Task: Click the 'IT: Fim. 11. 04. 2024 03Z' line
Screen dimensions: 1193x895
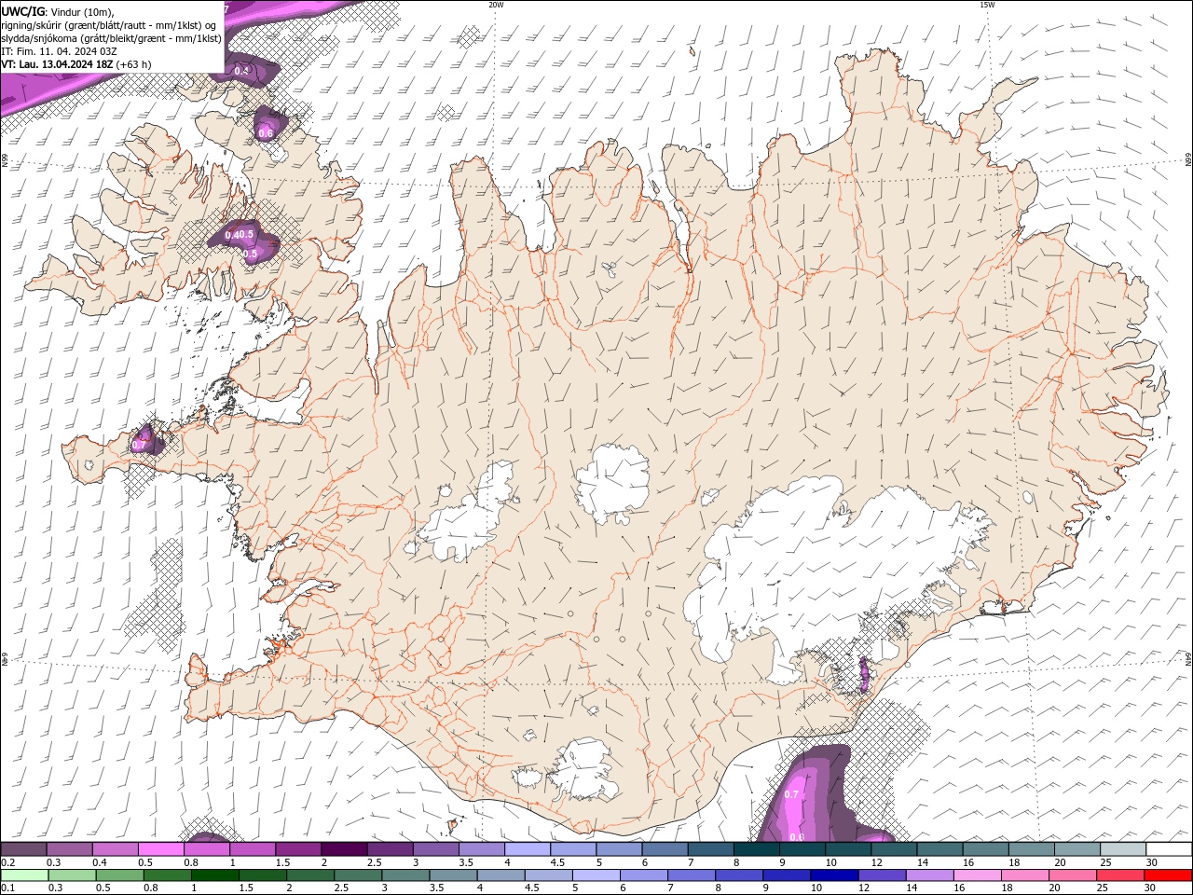Action: [x=58, y=51]
